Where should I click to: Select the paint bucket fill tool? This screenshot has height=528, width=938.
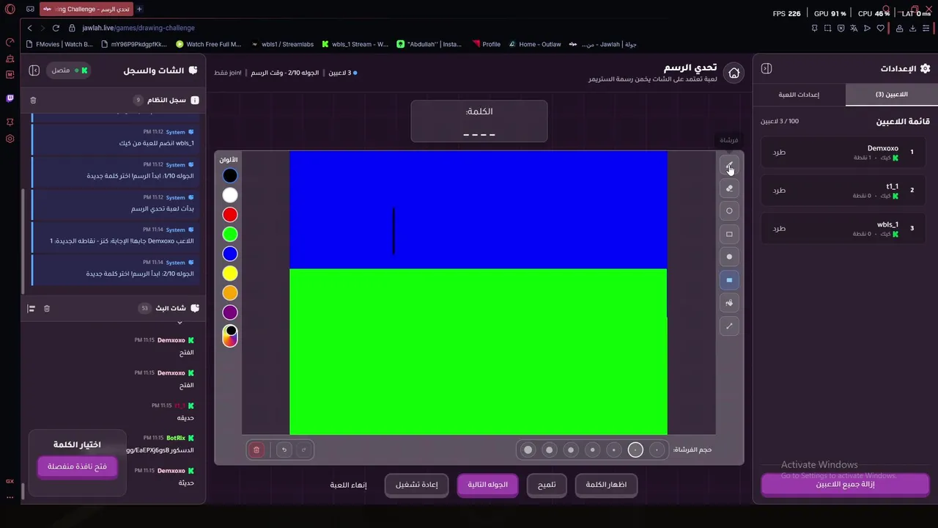click(729, 303)
